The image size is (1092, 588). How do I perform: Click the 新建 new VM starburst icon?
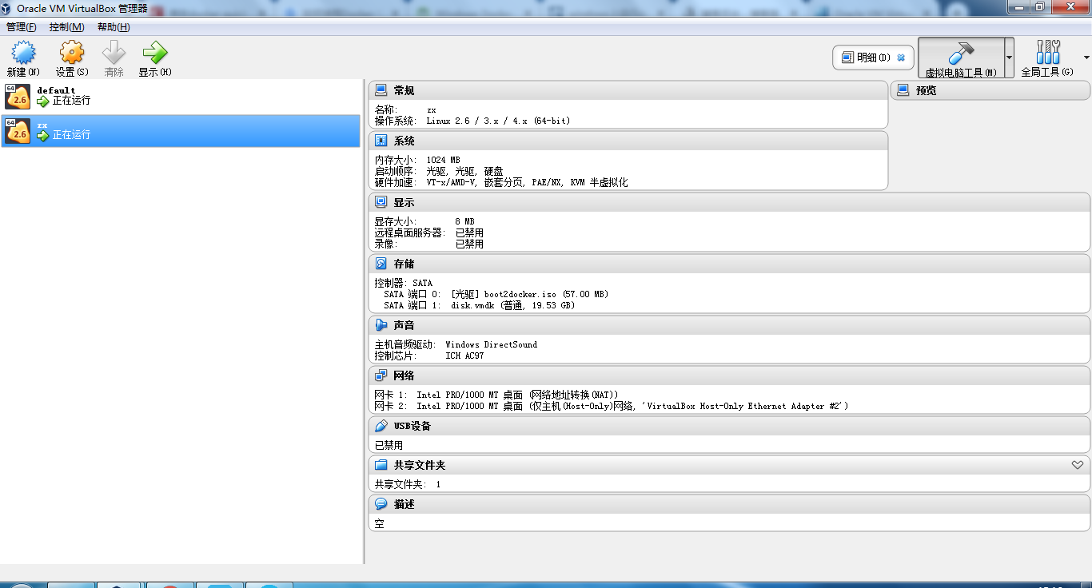click(23, 53)
